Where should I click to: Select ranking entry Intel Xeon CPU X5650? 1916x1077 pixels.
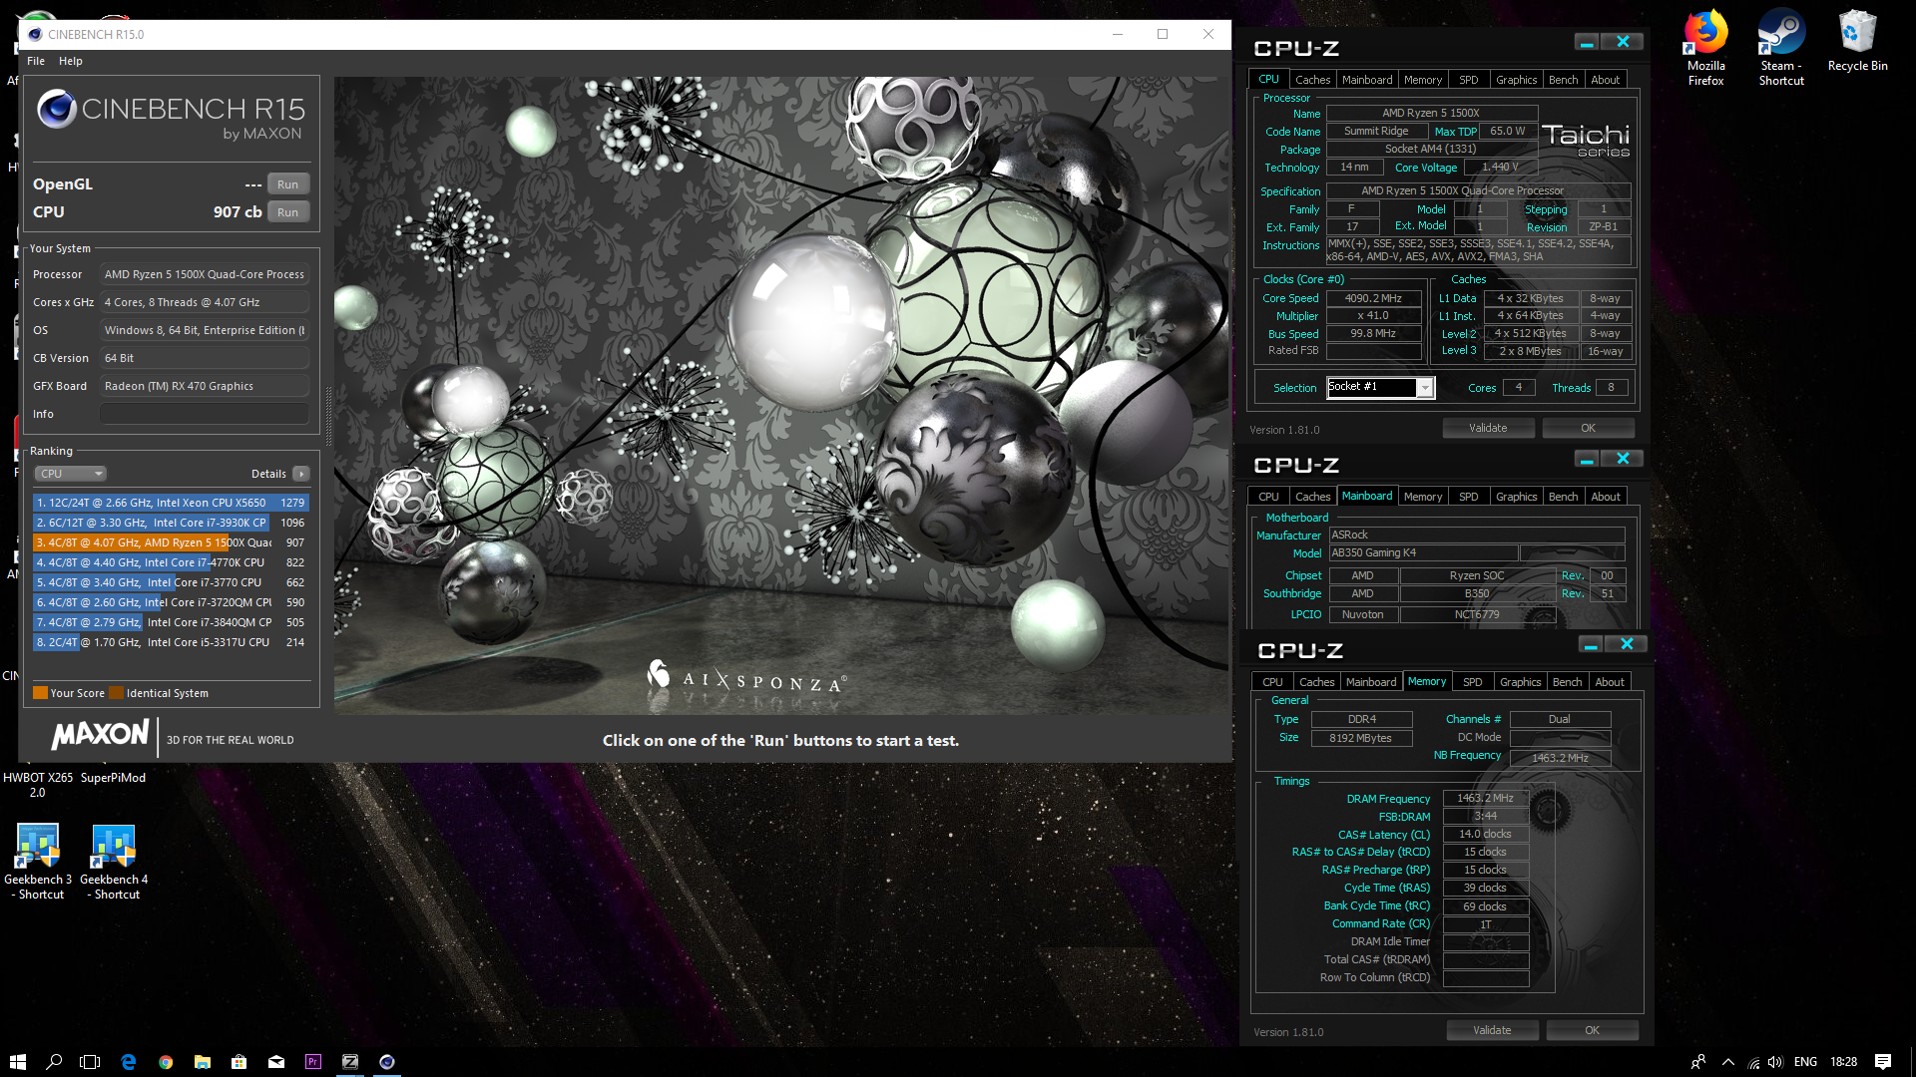[x=171, y=503]
